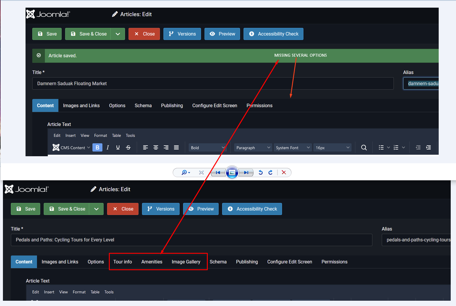This screenshot has height=306, width=456.
Task: Run Accessibility Check on Damnern Saduak article
Action: 273,34
